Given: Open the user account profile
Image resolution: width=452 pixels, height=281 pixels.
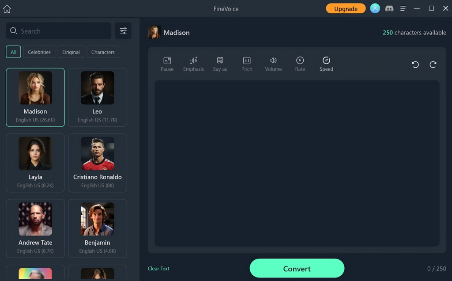Looking at the screenshot, I should (x=375, y=8).
